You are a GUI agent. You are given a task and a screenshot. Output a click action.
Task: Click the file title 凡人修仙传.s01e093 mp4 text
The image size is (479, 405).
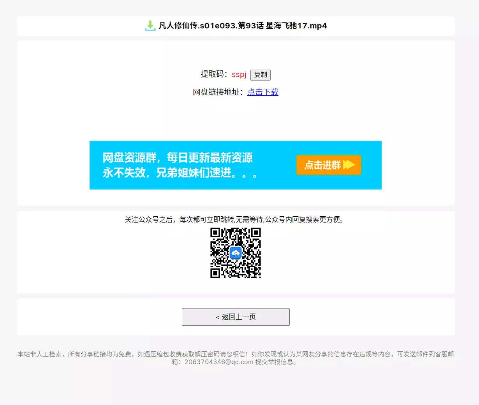pos(243,26)
